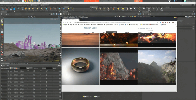Viewport: 196px width, 100px height.
Task: Select the arrow Select tool in viewport toolbar
Action: click(x=2, y=29)
